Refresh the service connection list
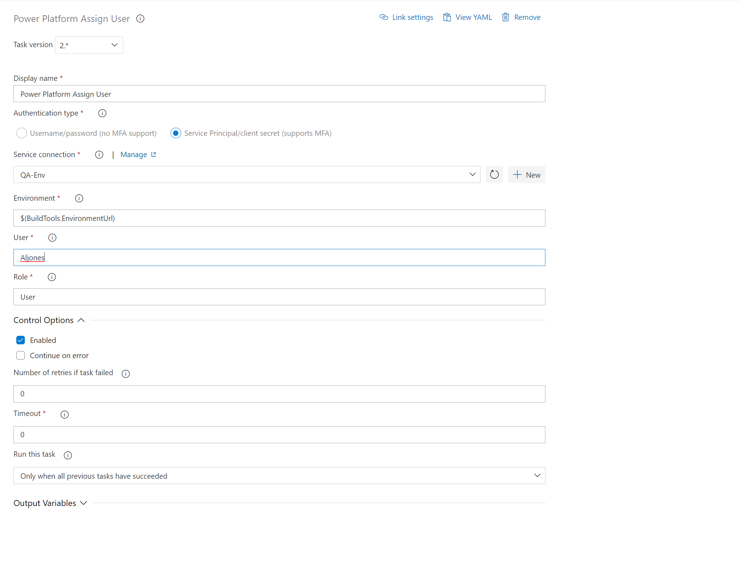The height and width of the screenshot is (578, 739). [494, 174]
